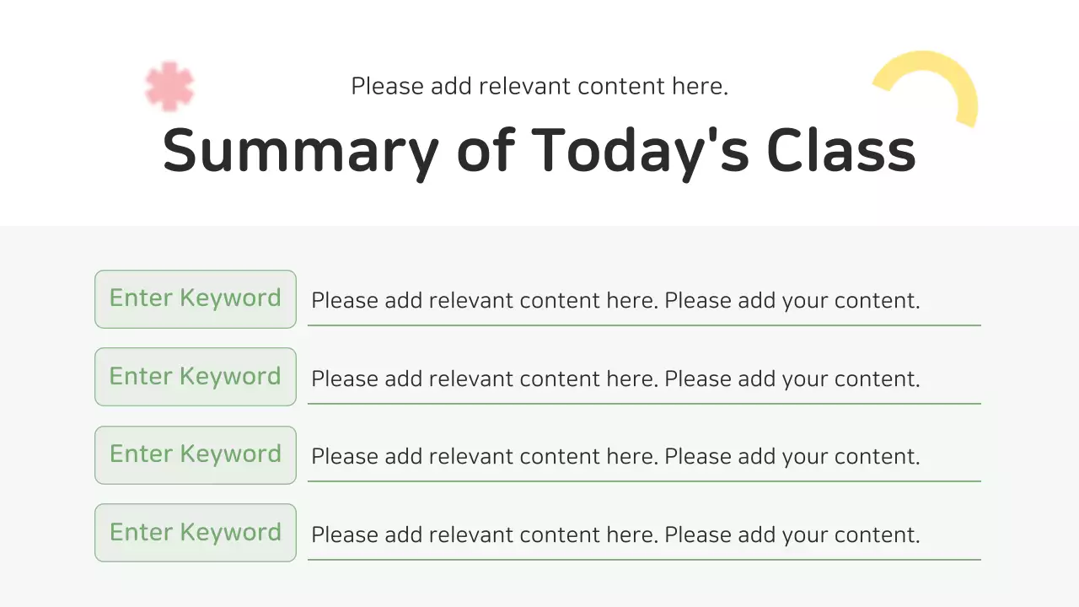Viewport: 1079px width, 607px height.
Task: Select the 'Summary of Today's Class' title
Action: click(539, 150)
